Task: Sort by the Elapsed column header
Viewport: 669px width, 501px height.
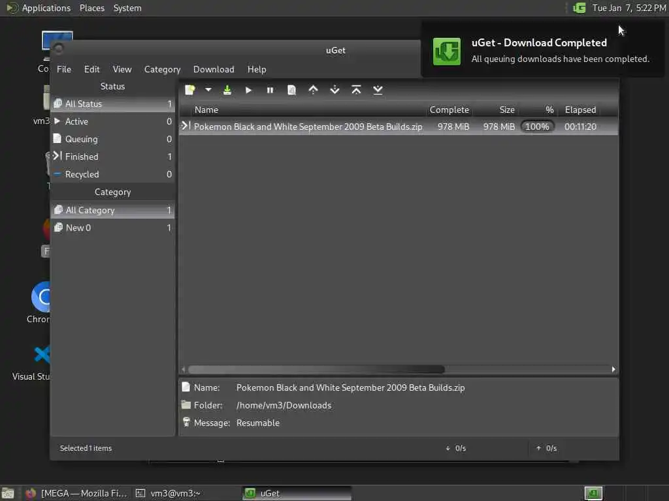Action: pyautogui.click(x=580, y=110)
